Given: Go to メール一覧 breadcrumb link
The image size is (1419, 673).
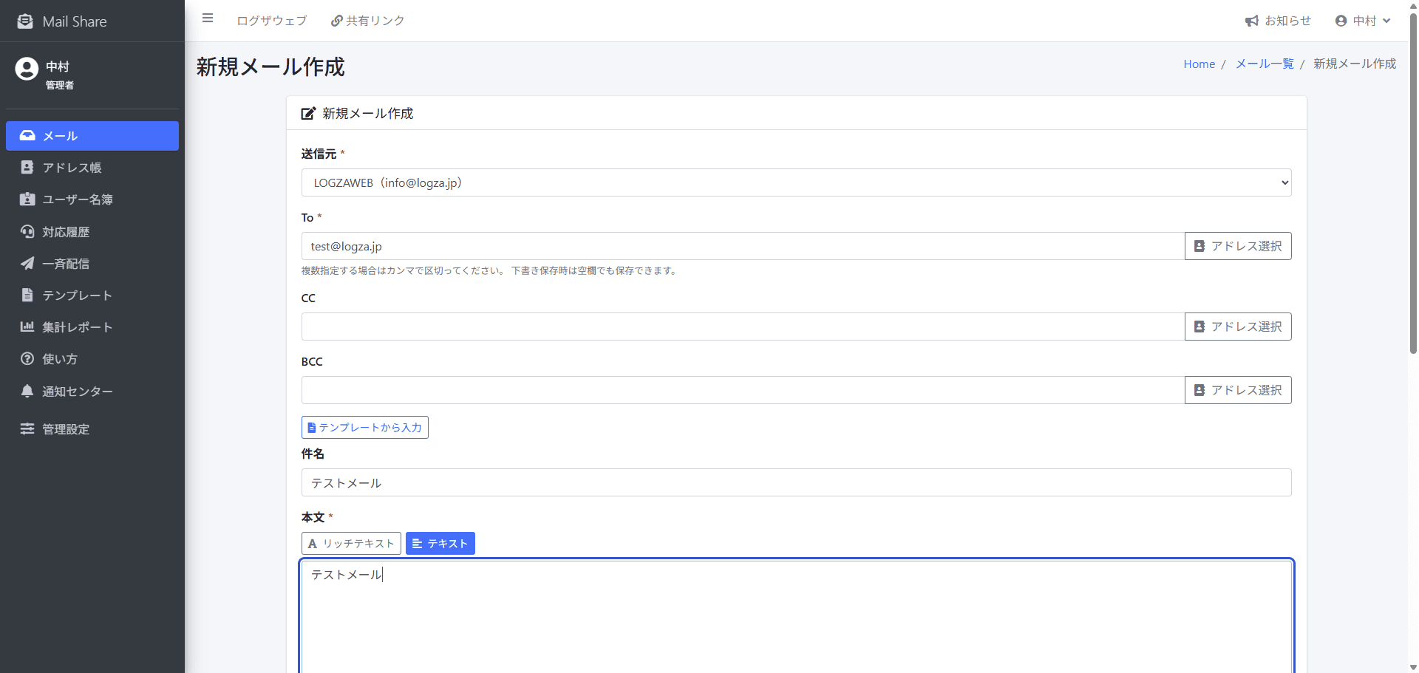Looking at the screenshot, I should click(x=1265, y=64).
